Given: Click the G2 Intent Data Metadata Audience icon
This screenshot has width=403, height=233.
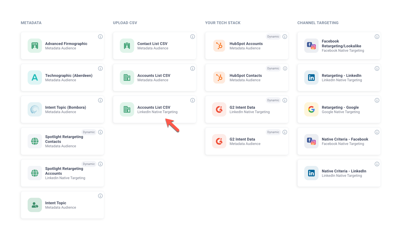Looking at the screenshot, I should click(x=219, y=141).
